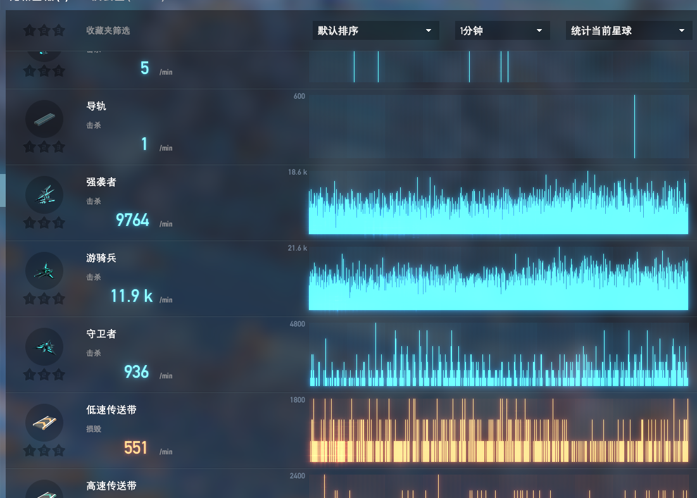Click the 收藏夹筛选 favorites filter label
The width and height of the screenshot is (697, 498).
[x=108, y=30]
